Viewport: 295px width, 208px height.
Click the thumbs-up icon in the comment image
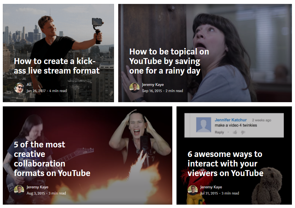[x=235, y=132]
